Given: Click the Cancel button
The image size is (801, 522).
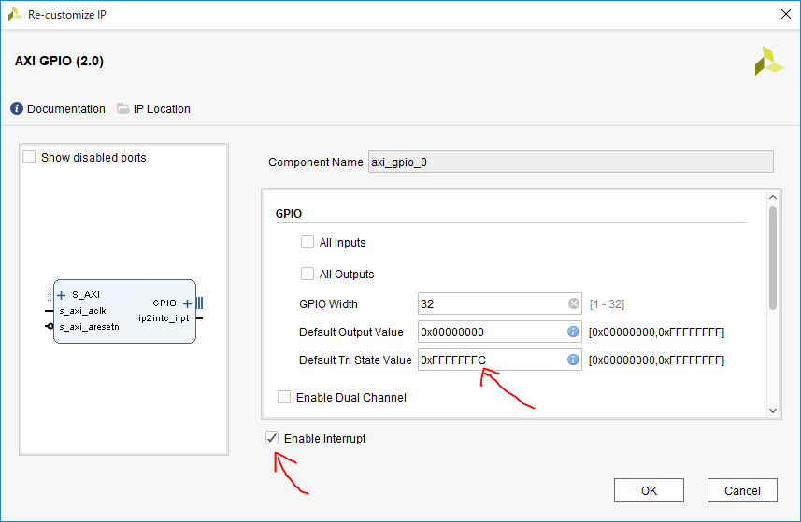Looking at the screenshot, I should click(742, 491).
